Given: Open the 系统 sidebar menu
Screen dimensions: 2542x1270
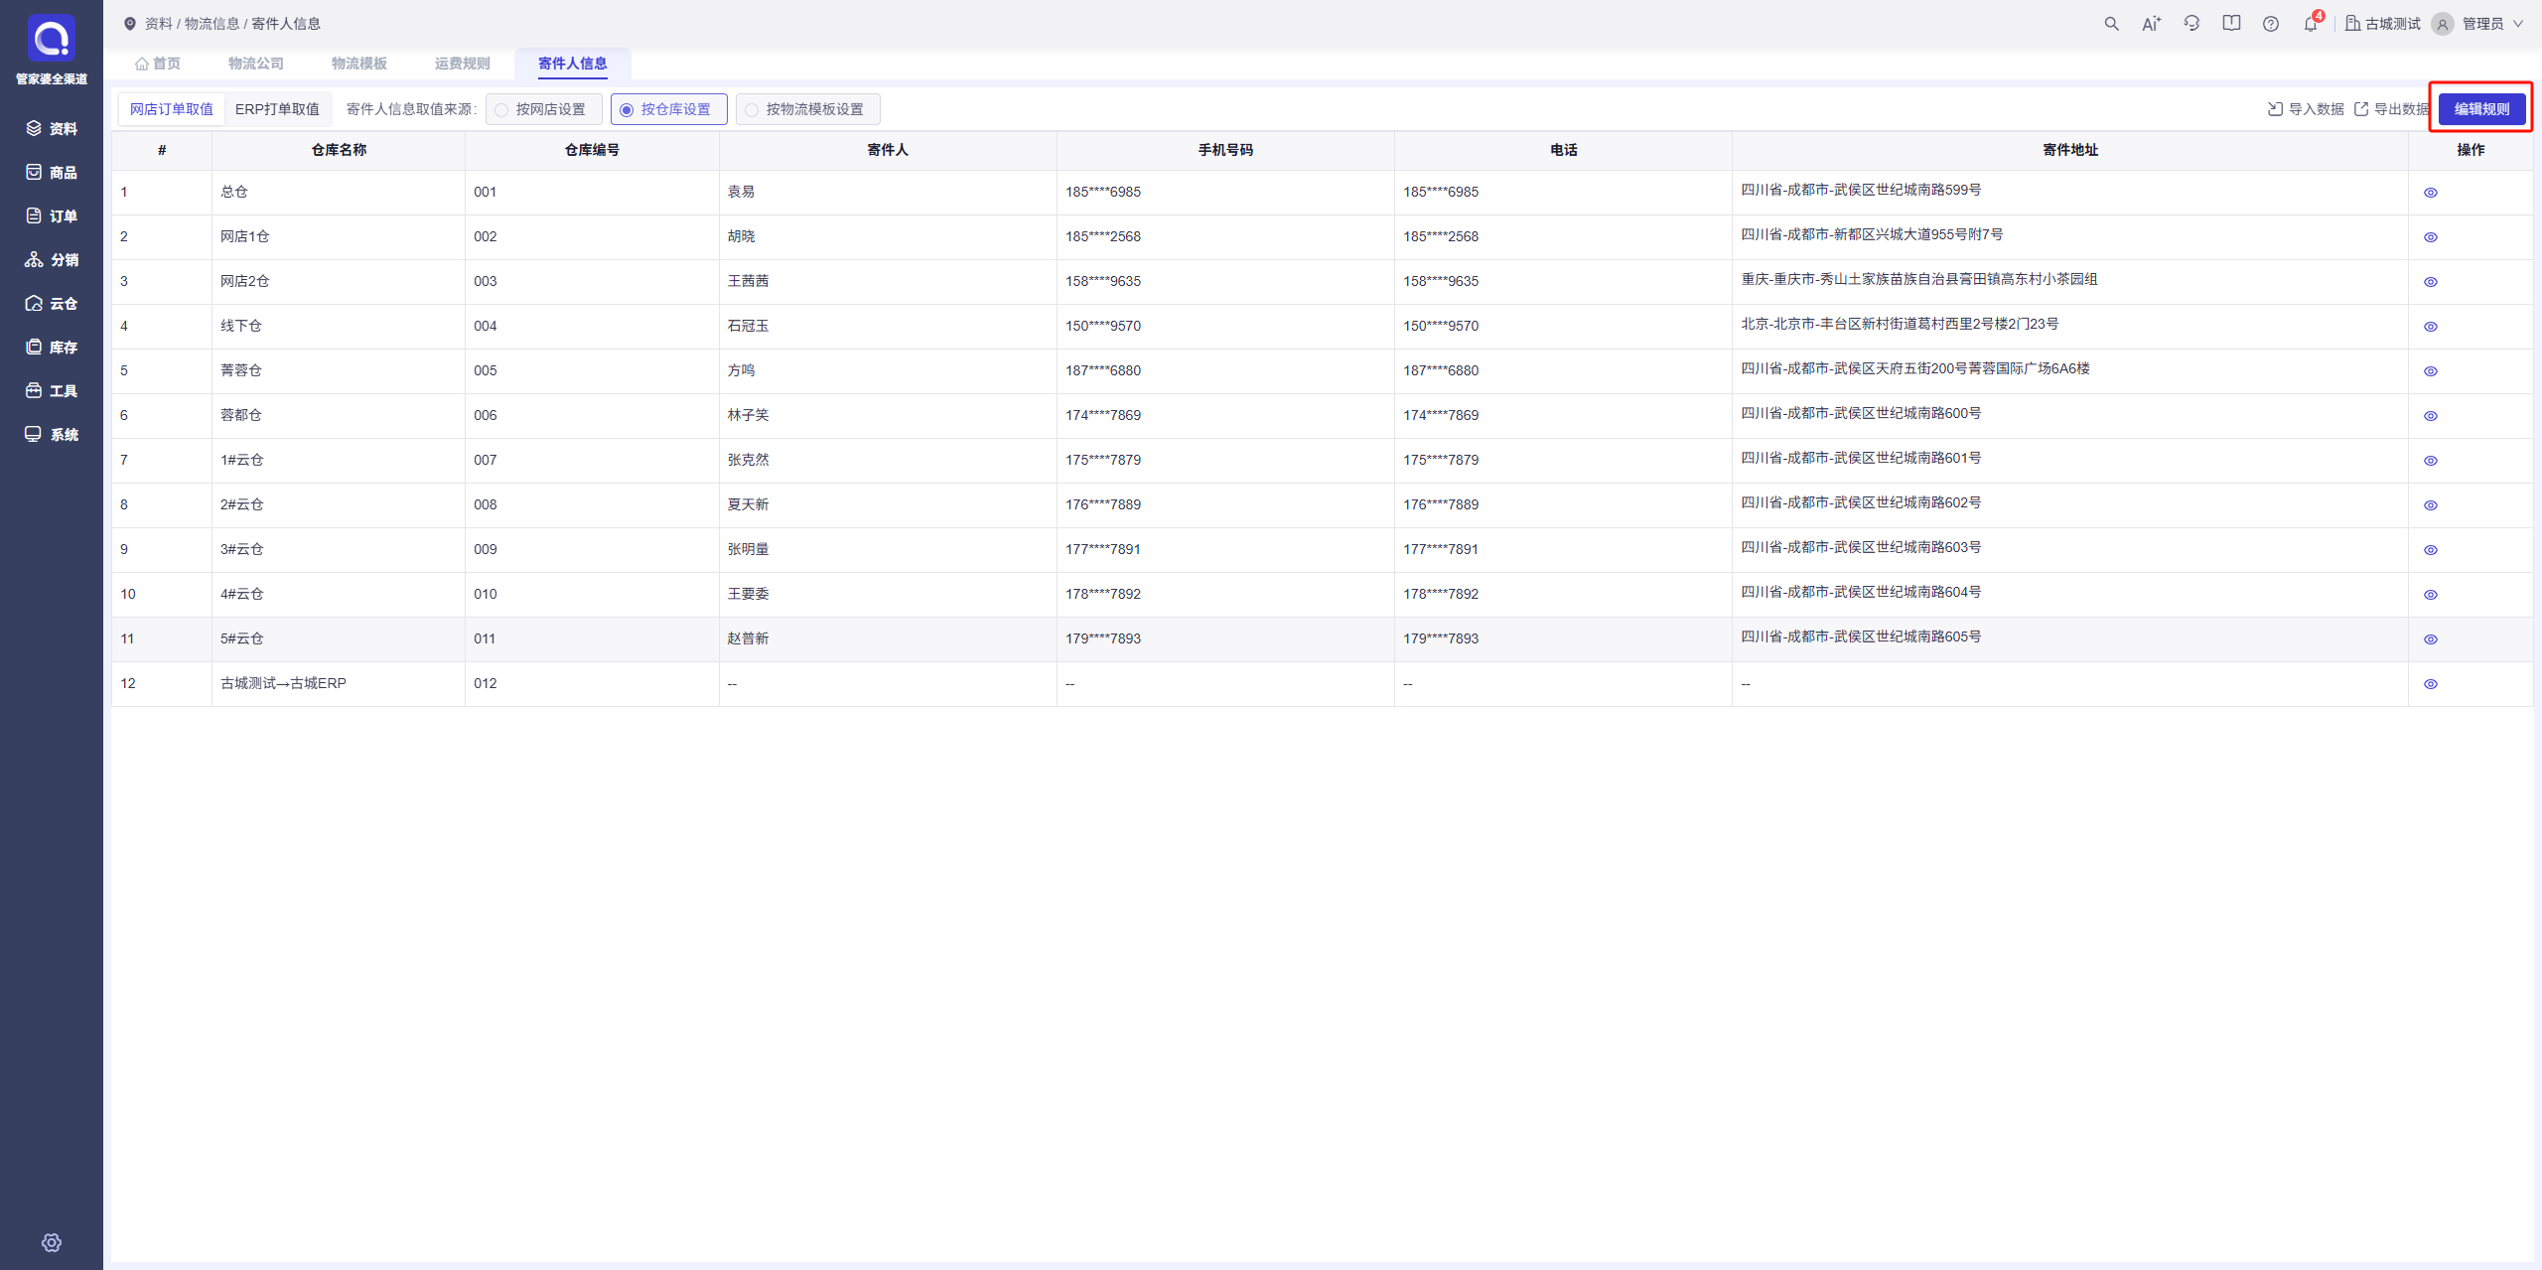Looking at the screenshot, I should 52,434.
